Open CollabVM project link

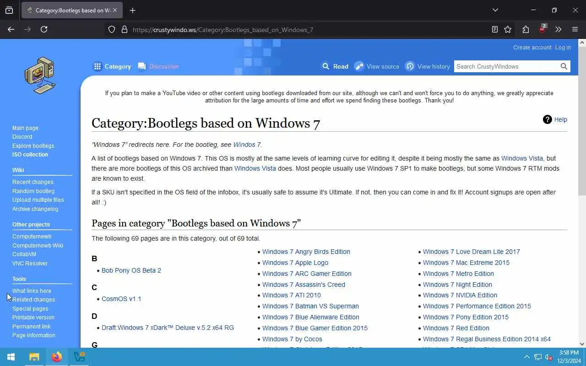tap(24, 254)
